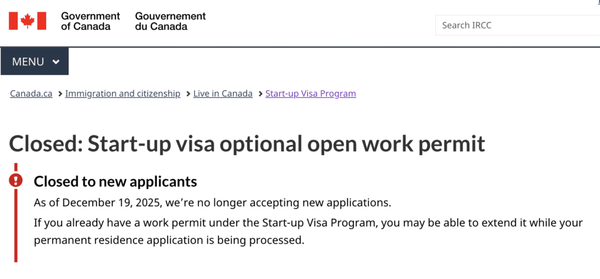Screen dimensions: 600x279
Task: Expand the MENU dropdown arrow
Action: [x=56, y=61]
